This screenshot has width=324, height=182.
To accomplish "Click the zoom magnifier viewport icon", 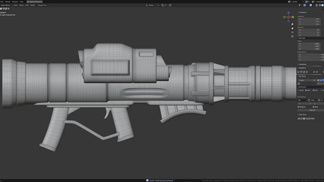I will point(292,24).
